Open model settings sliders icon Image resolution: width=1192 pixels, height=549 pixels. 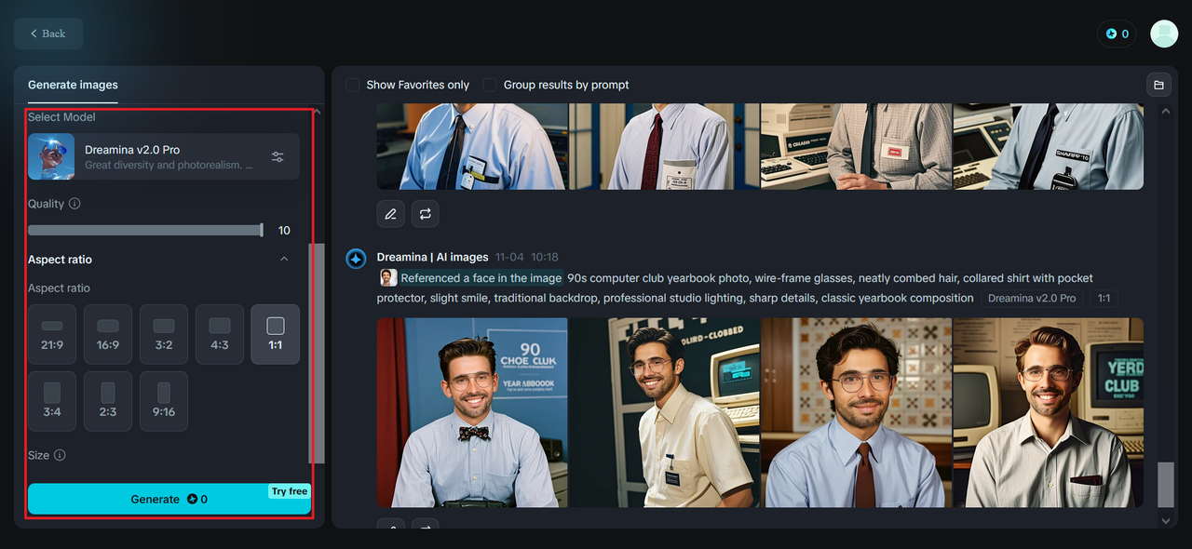coord(278,156)
